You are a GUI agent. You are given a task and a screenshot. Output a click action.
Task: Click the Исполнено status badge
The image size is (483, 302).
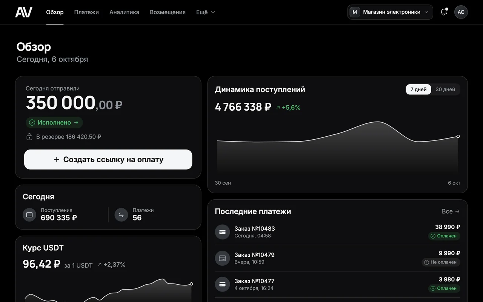click(x=54, y=122)
